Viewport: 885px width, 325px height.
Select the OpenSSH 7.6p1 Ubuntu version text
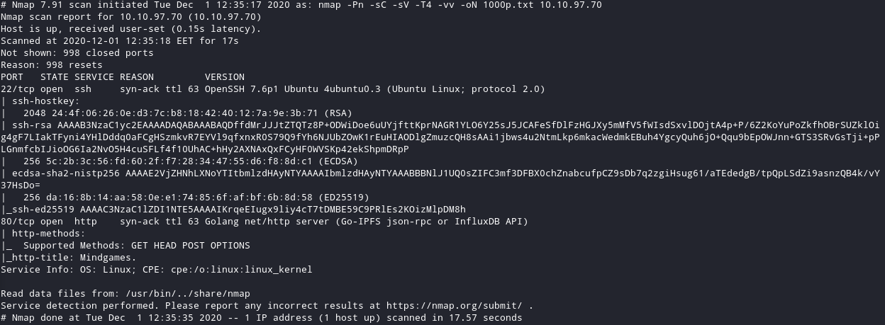pos(375,89)
